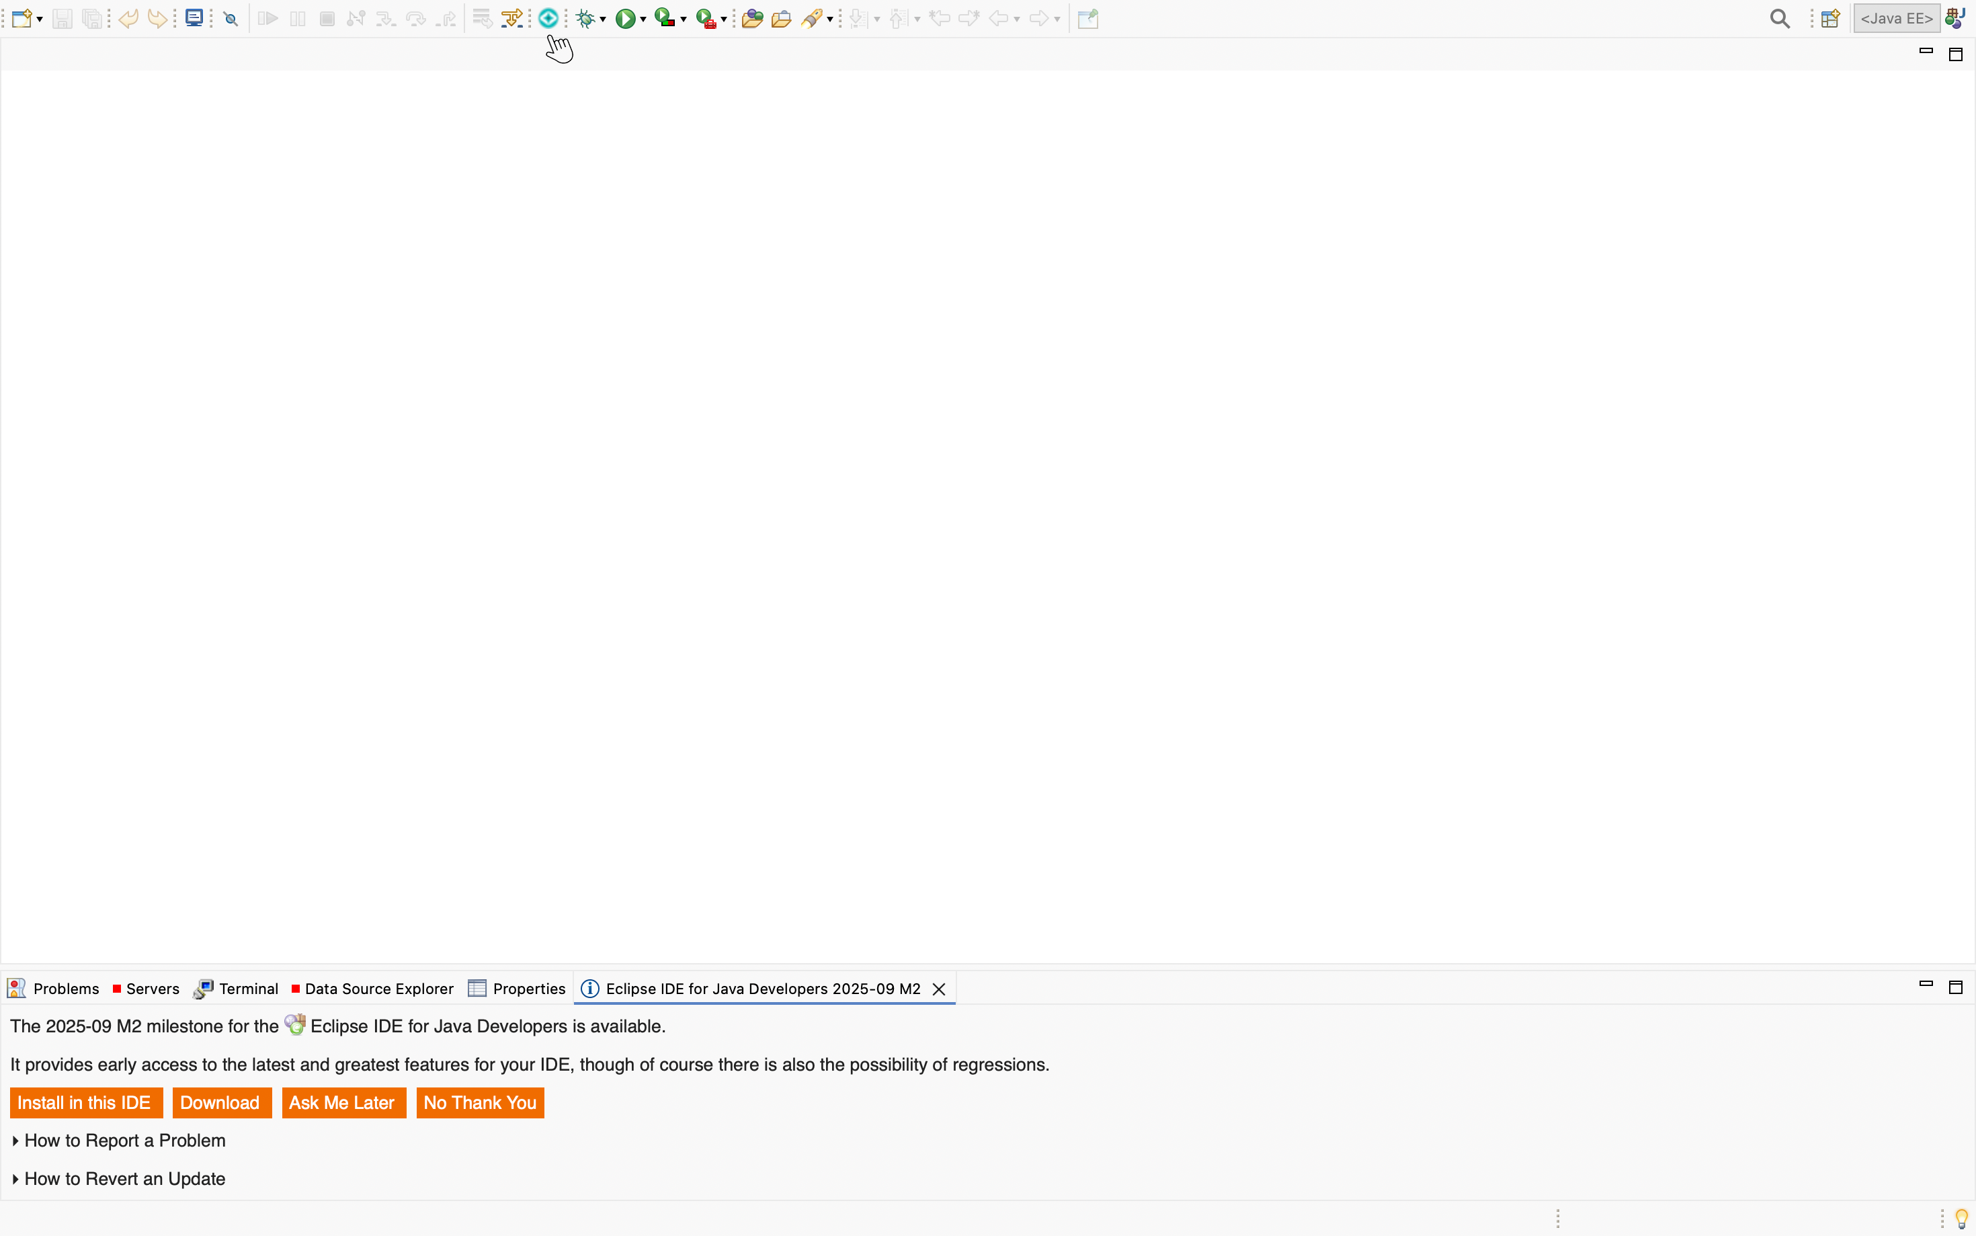
Task: Click the teal circular toolbar icon
Action: click(548, 18)
